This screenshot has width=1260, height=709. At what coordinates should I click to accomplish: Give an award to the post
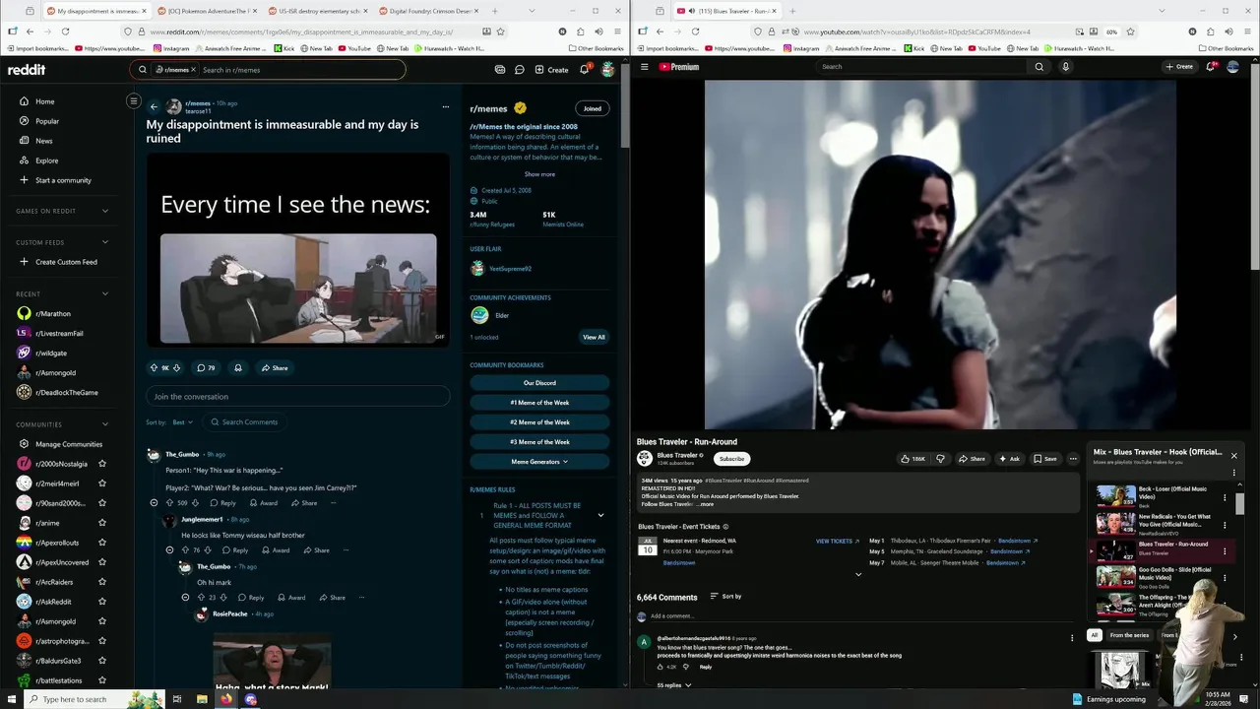237,367
